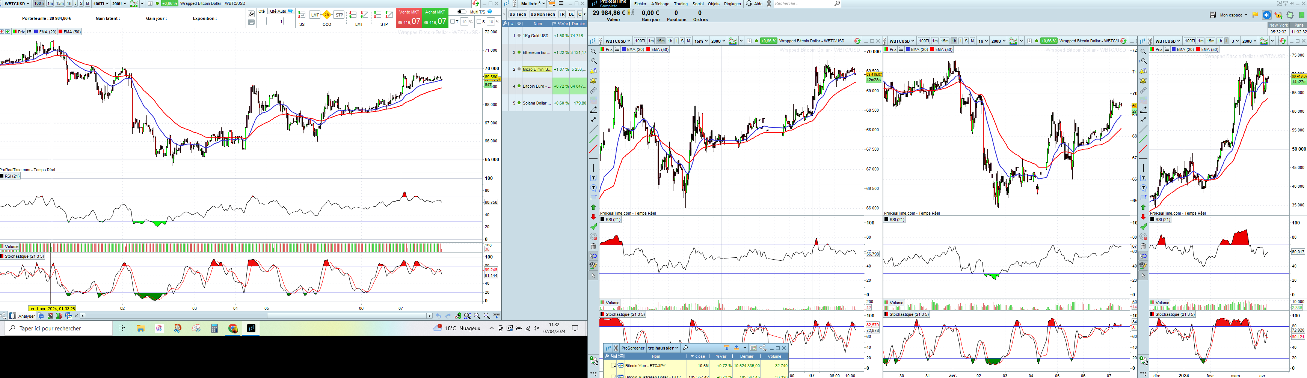Undo last action on the left chart
Image resolution: width=1307 pixels, height=378 pixels.
pos(438,316)
